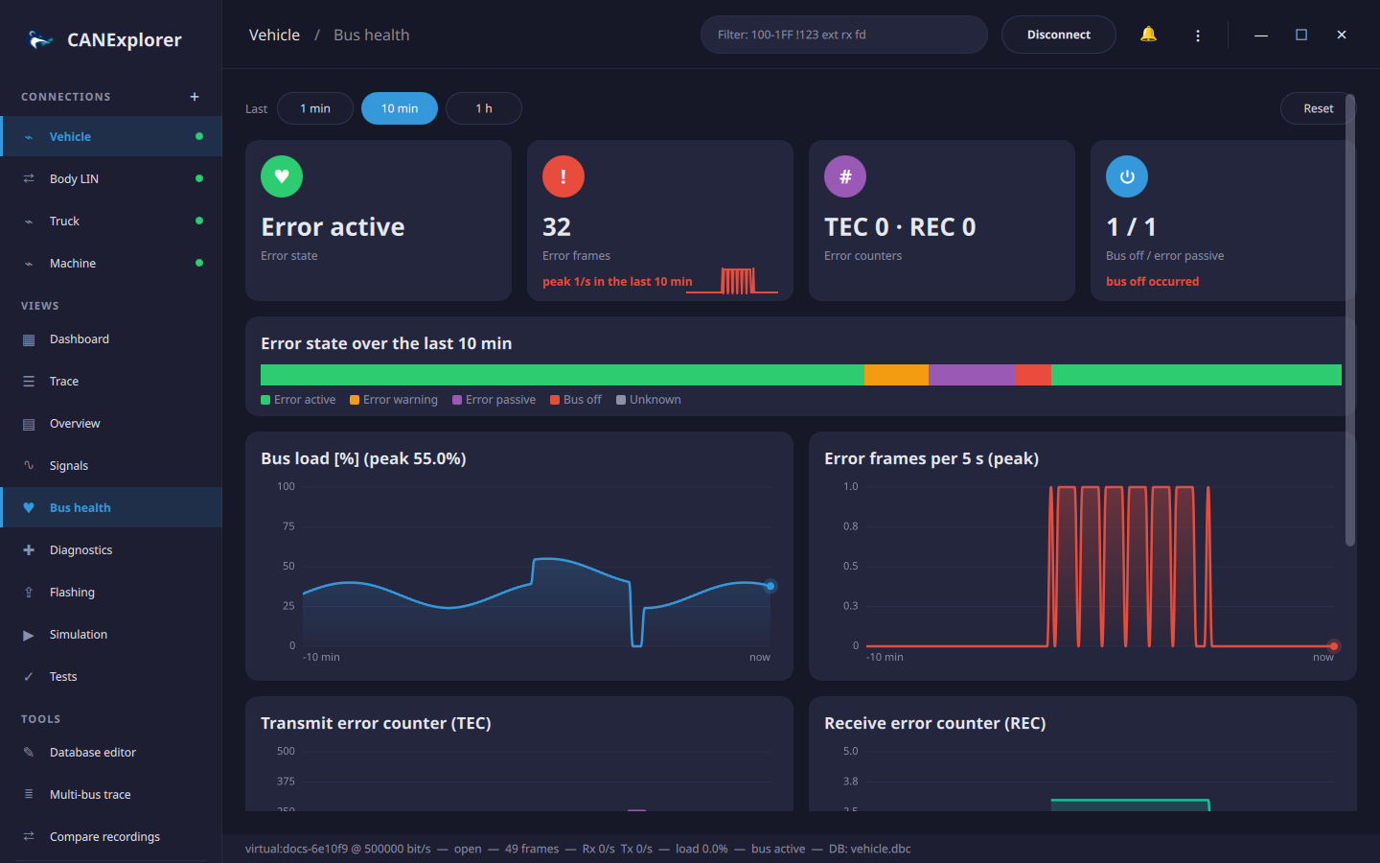The image size is (1380, 863).
Task: Click the Database editor pencil icon
Action: click(x=29, y=753)
